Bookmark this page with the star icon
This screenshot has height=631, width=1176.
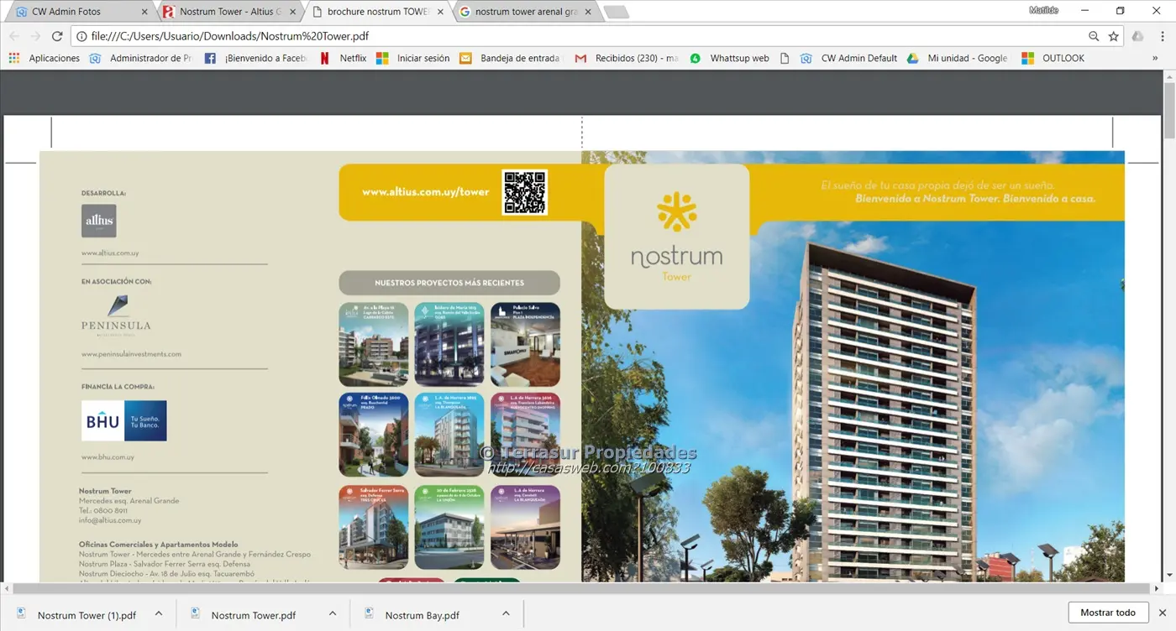pyautogui.click(x=1114, y=36)
